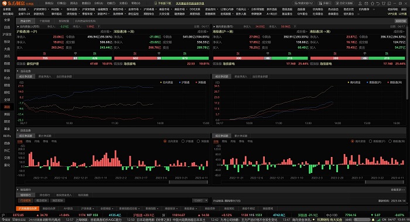Open the mail message icon in title bar

coord(366,4)
